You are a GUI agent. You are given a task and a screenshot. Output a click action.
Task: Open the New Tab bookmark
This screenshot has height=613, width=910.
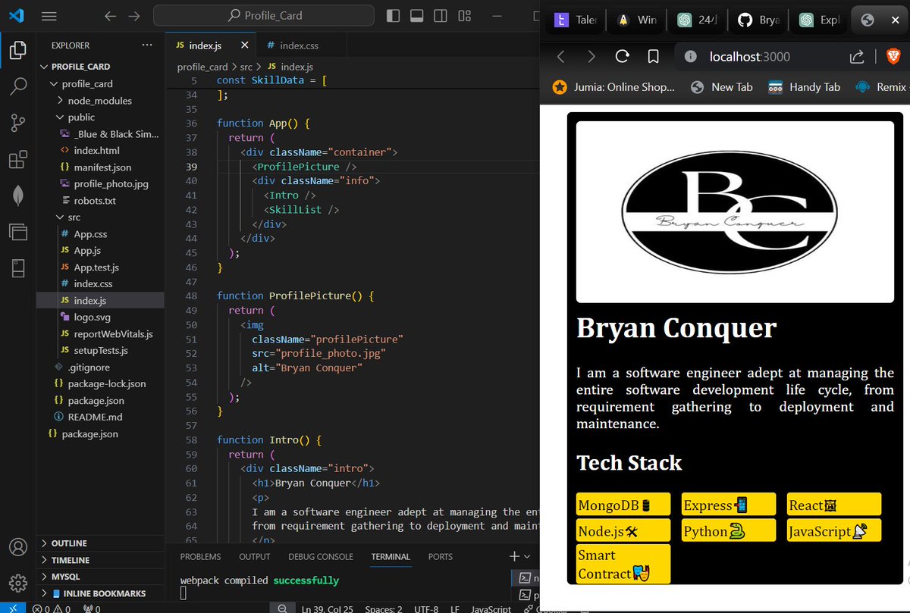[722, 87]
